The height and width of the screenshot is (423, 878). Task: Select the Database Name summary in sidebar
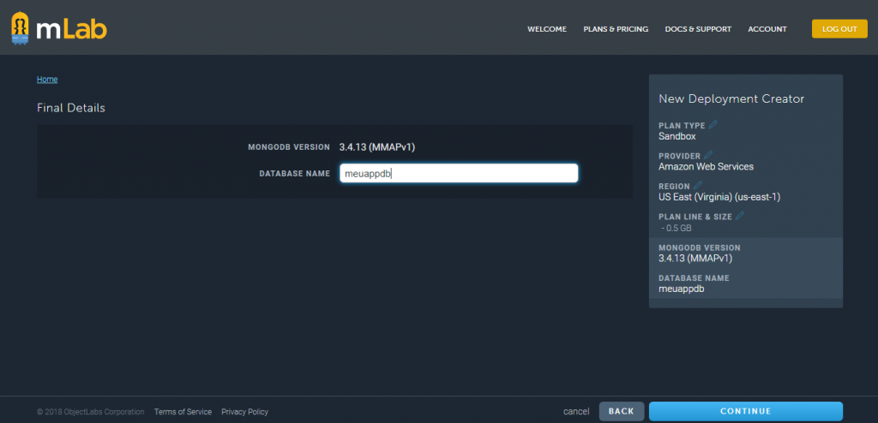(x=745, y=283)
